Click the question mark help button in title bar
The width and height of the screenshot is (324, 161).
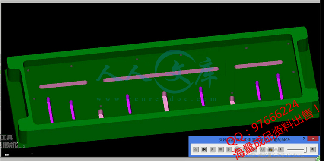304,139
